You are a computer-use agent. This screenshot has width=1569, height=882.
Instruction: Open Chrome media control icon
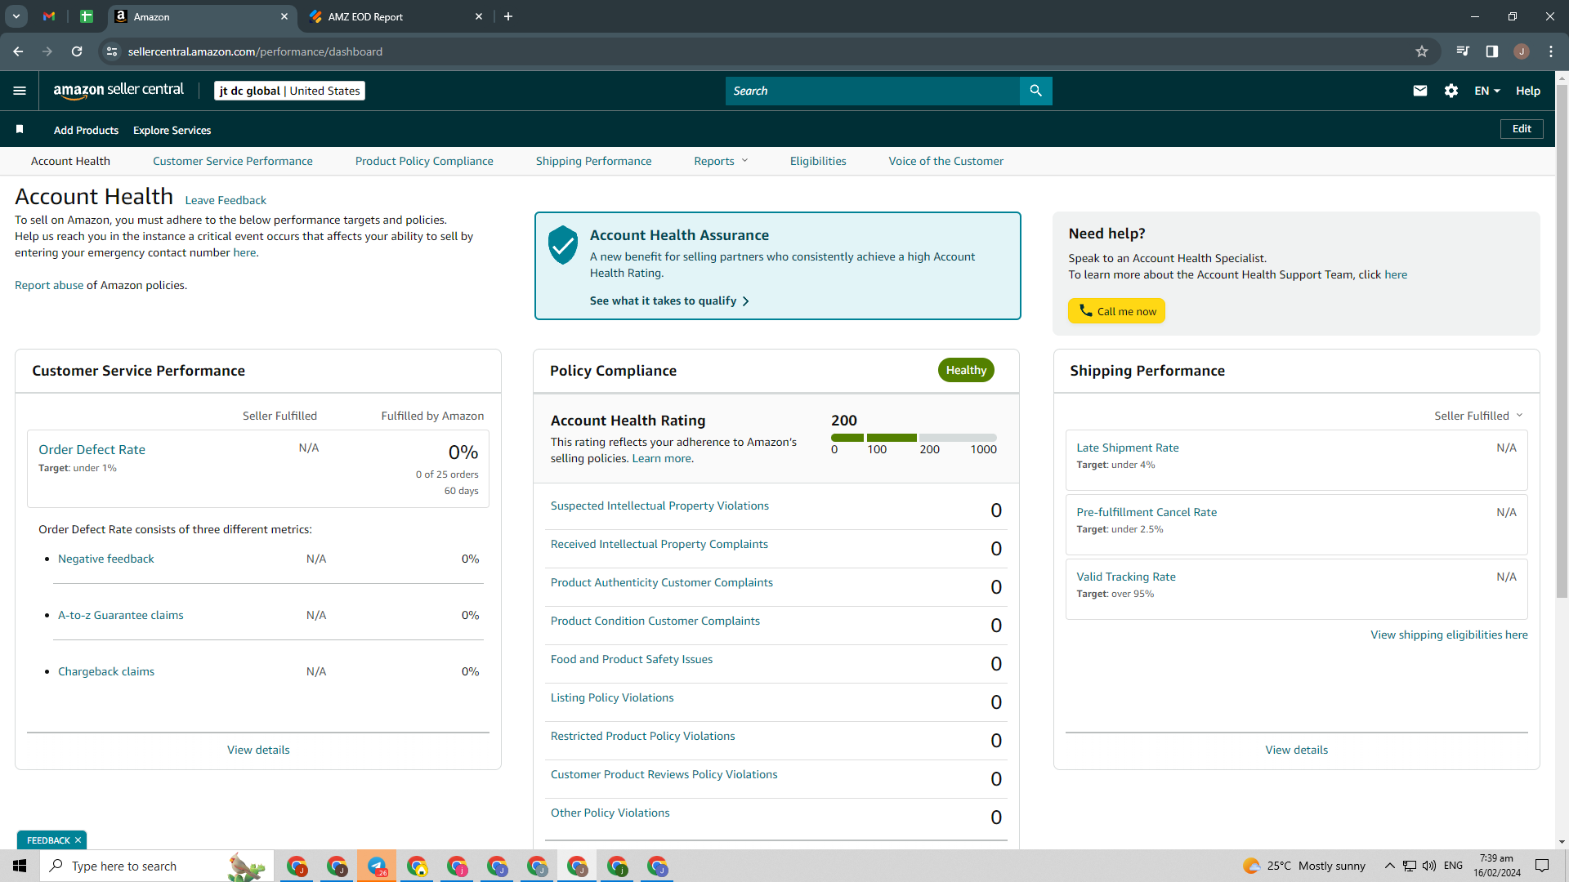[1463, 51]
